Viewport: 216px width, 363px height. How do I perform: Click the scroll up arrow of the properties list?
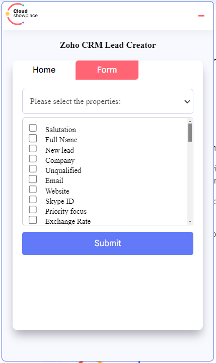(x=190, y=121)
